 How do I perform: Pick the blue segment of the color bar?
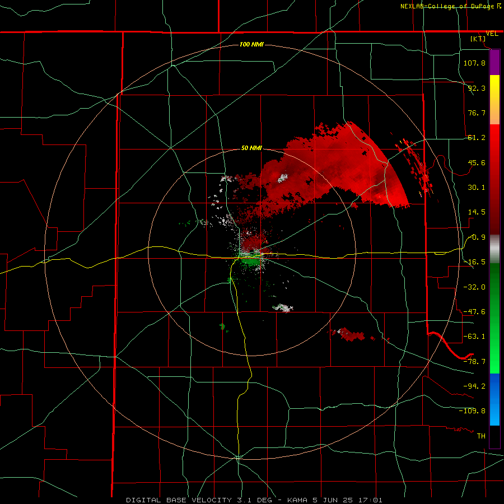[494, 399]
